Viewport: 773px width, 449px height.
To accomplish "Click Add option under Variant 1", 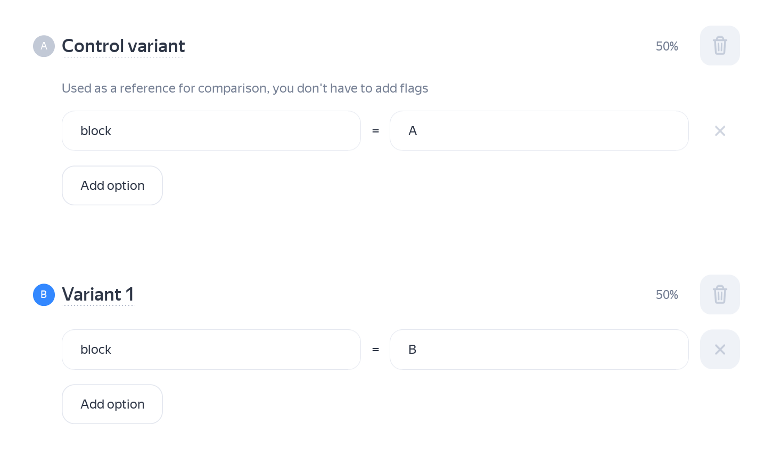I will [112, 404].
